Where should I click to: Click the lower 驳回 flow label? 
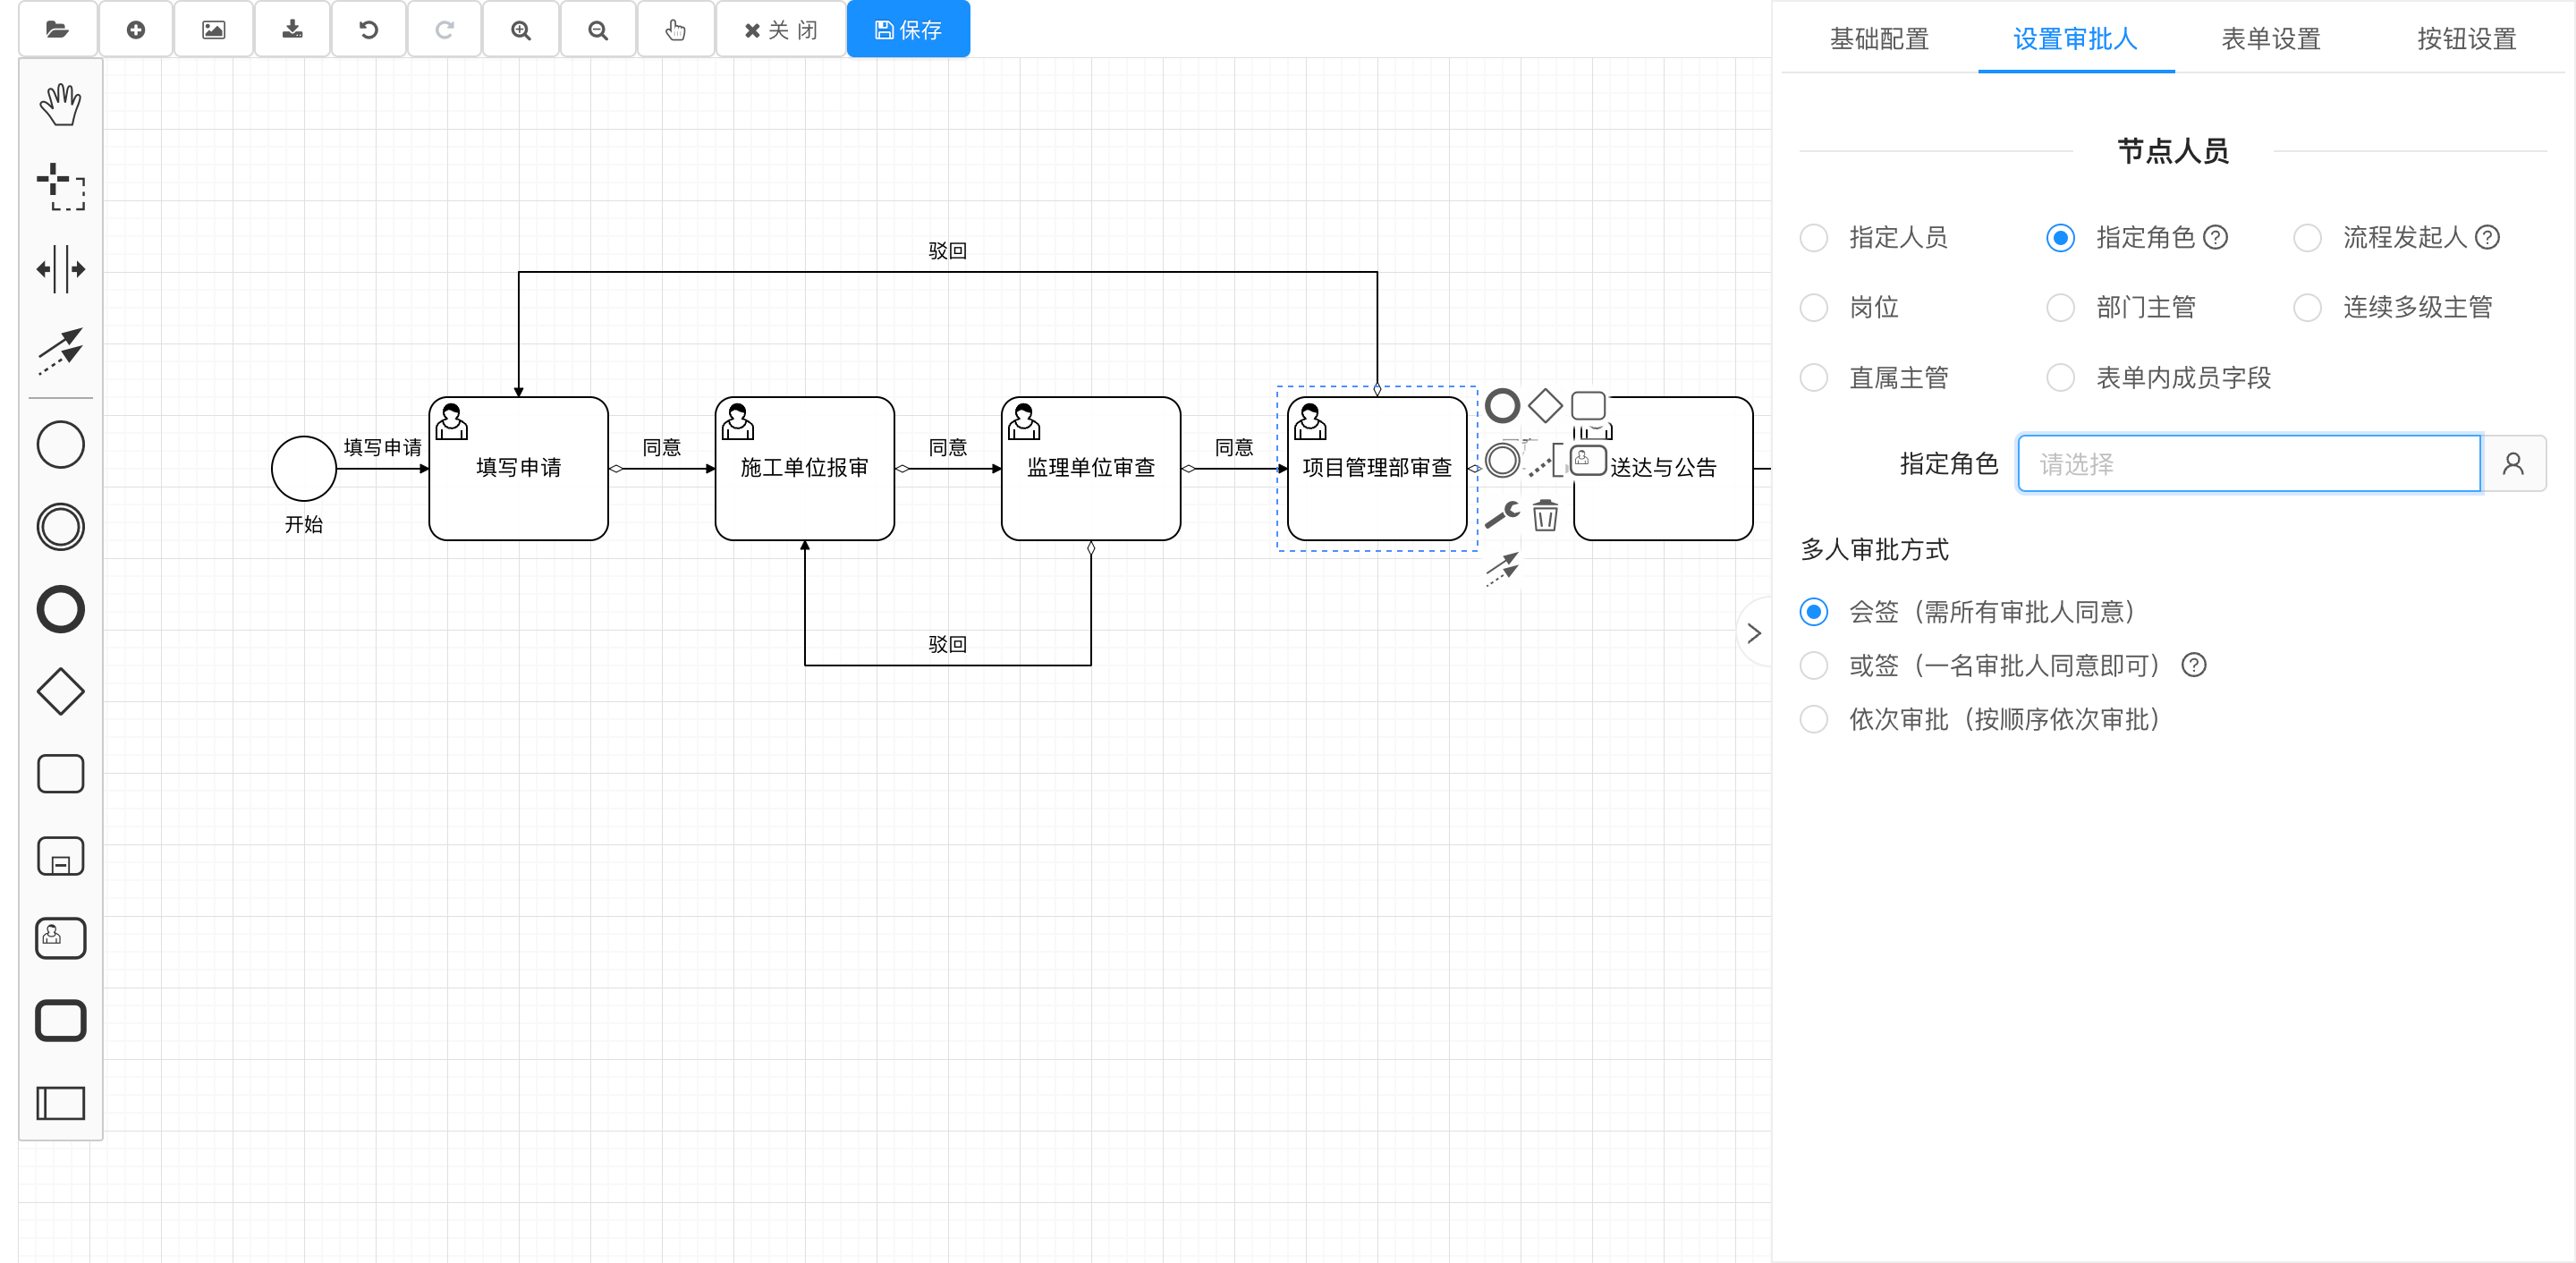pyautogui.click(x=947, y=645)
